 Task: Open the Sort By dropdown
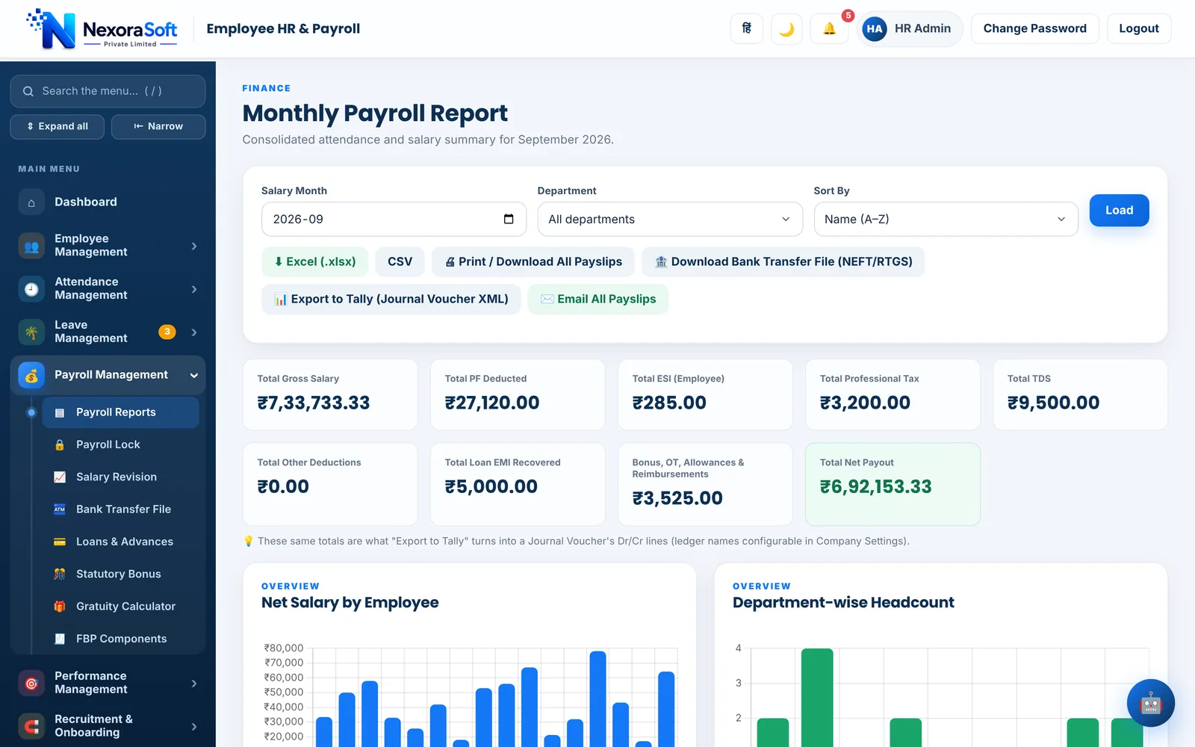click(946, 219)
